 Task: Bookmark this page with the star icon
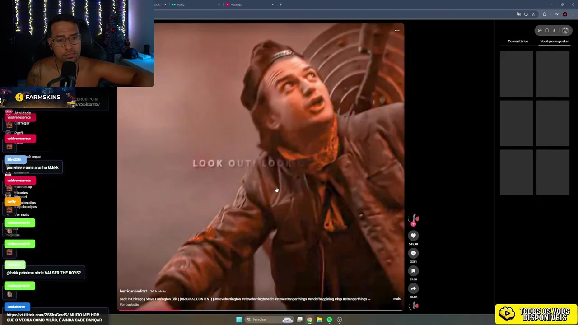pyautogui.click(x=533, y=14)
